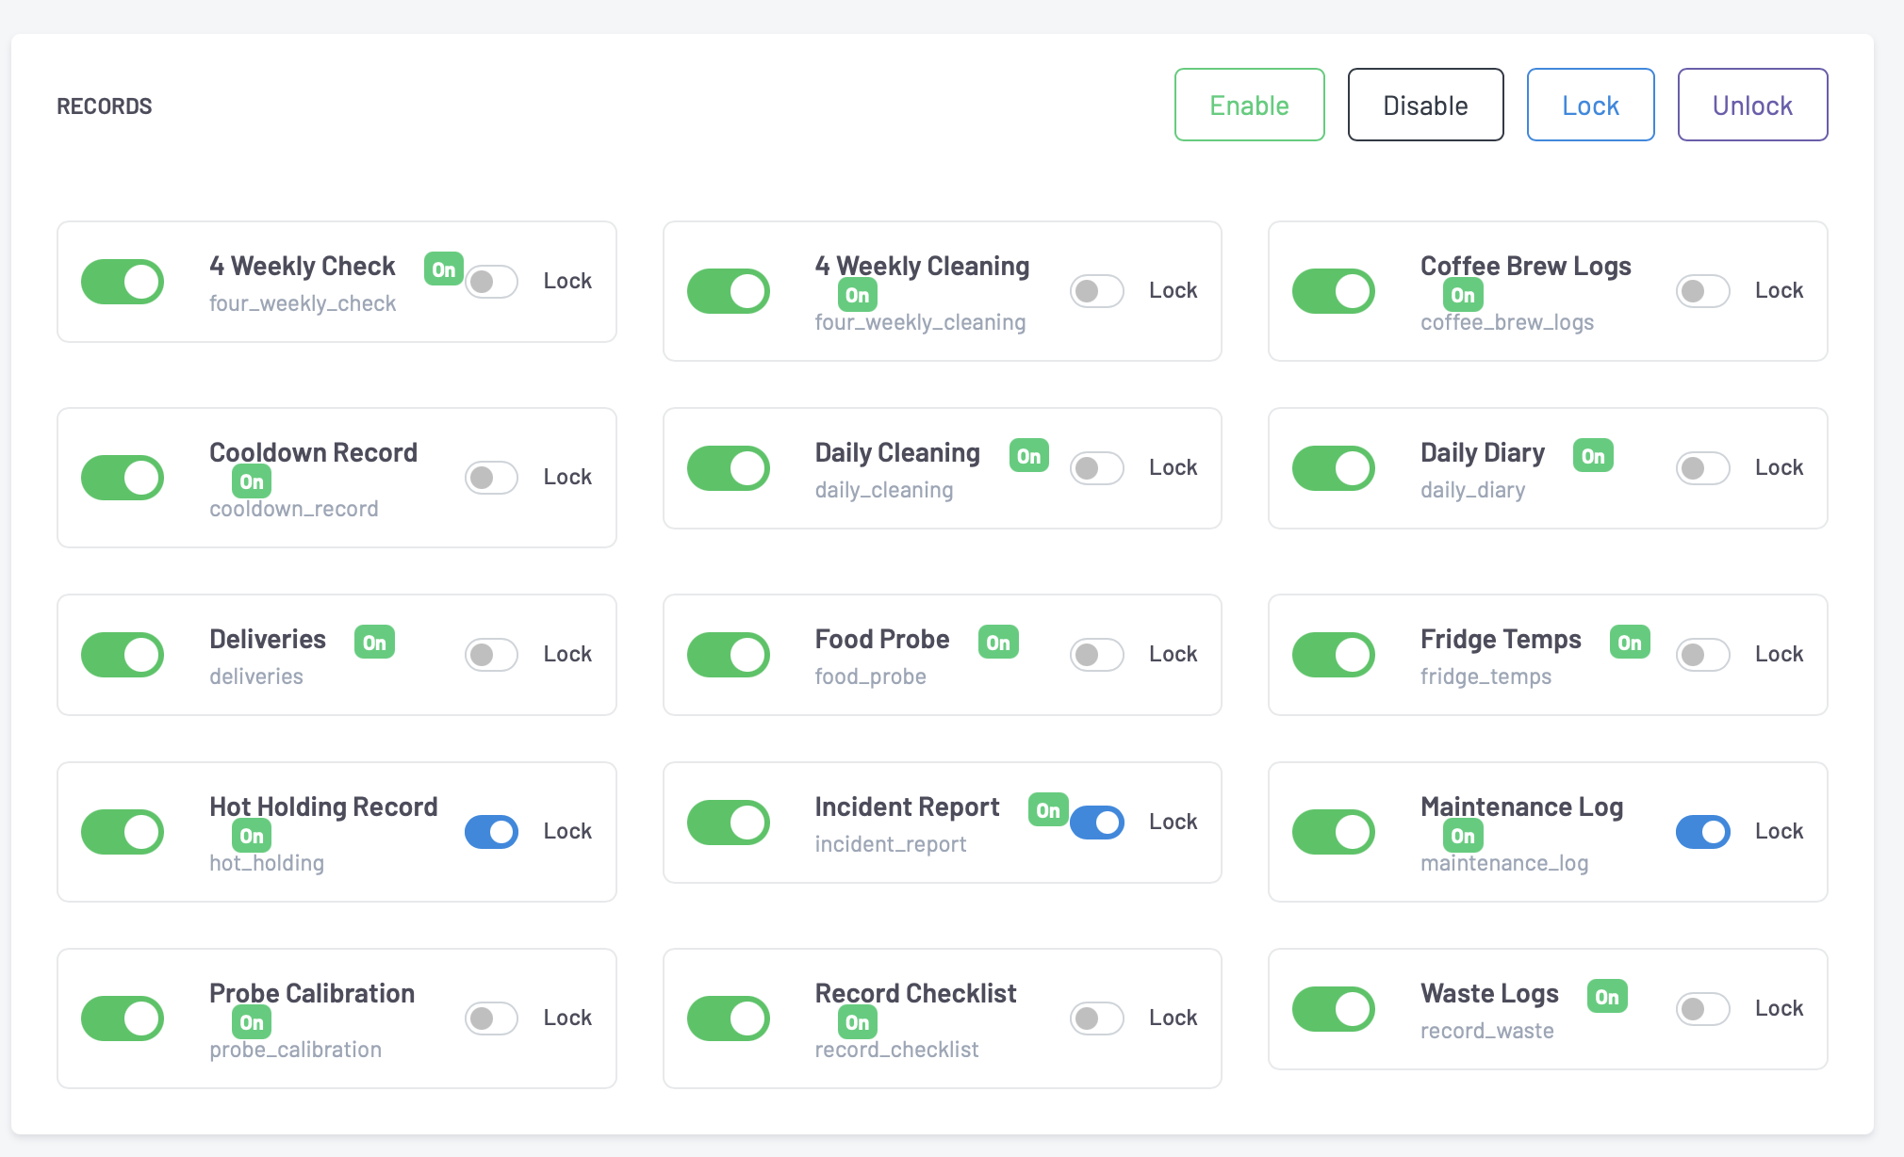Turn off the 4 Weekly Check record toggle
Viewport: 1904px width, 1157px height.
(123, 282)
